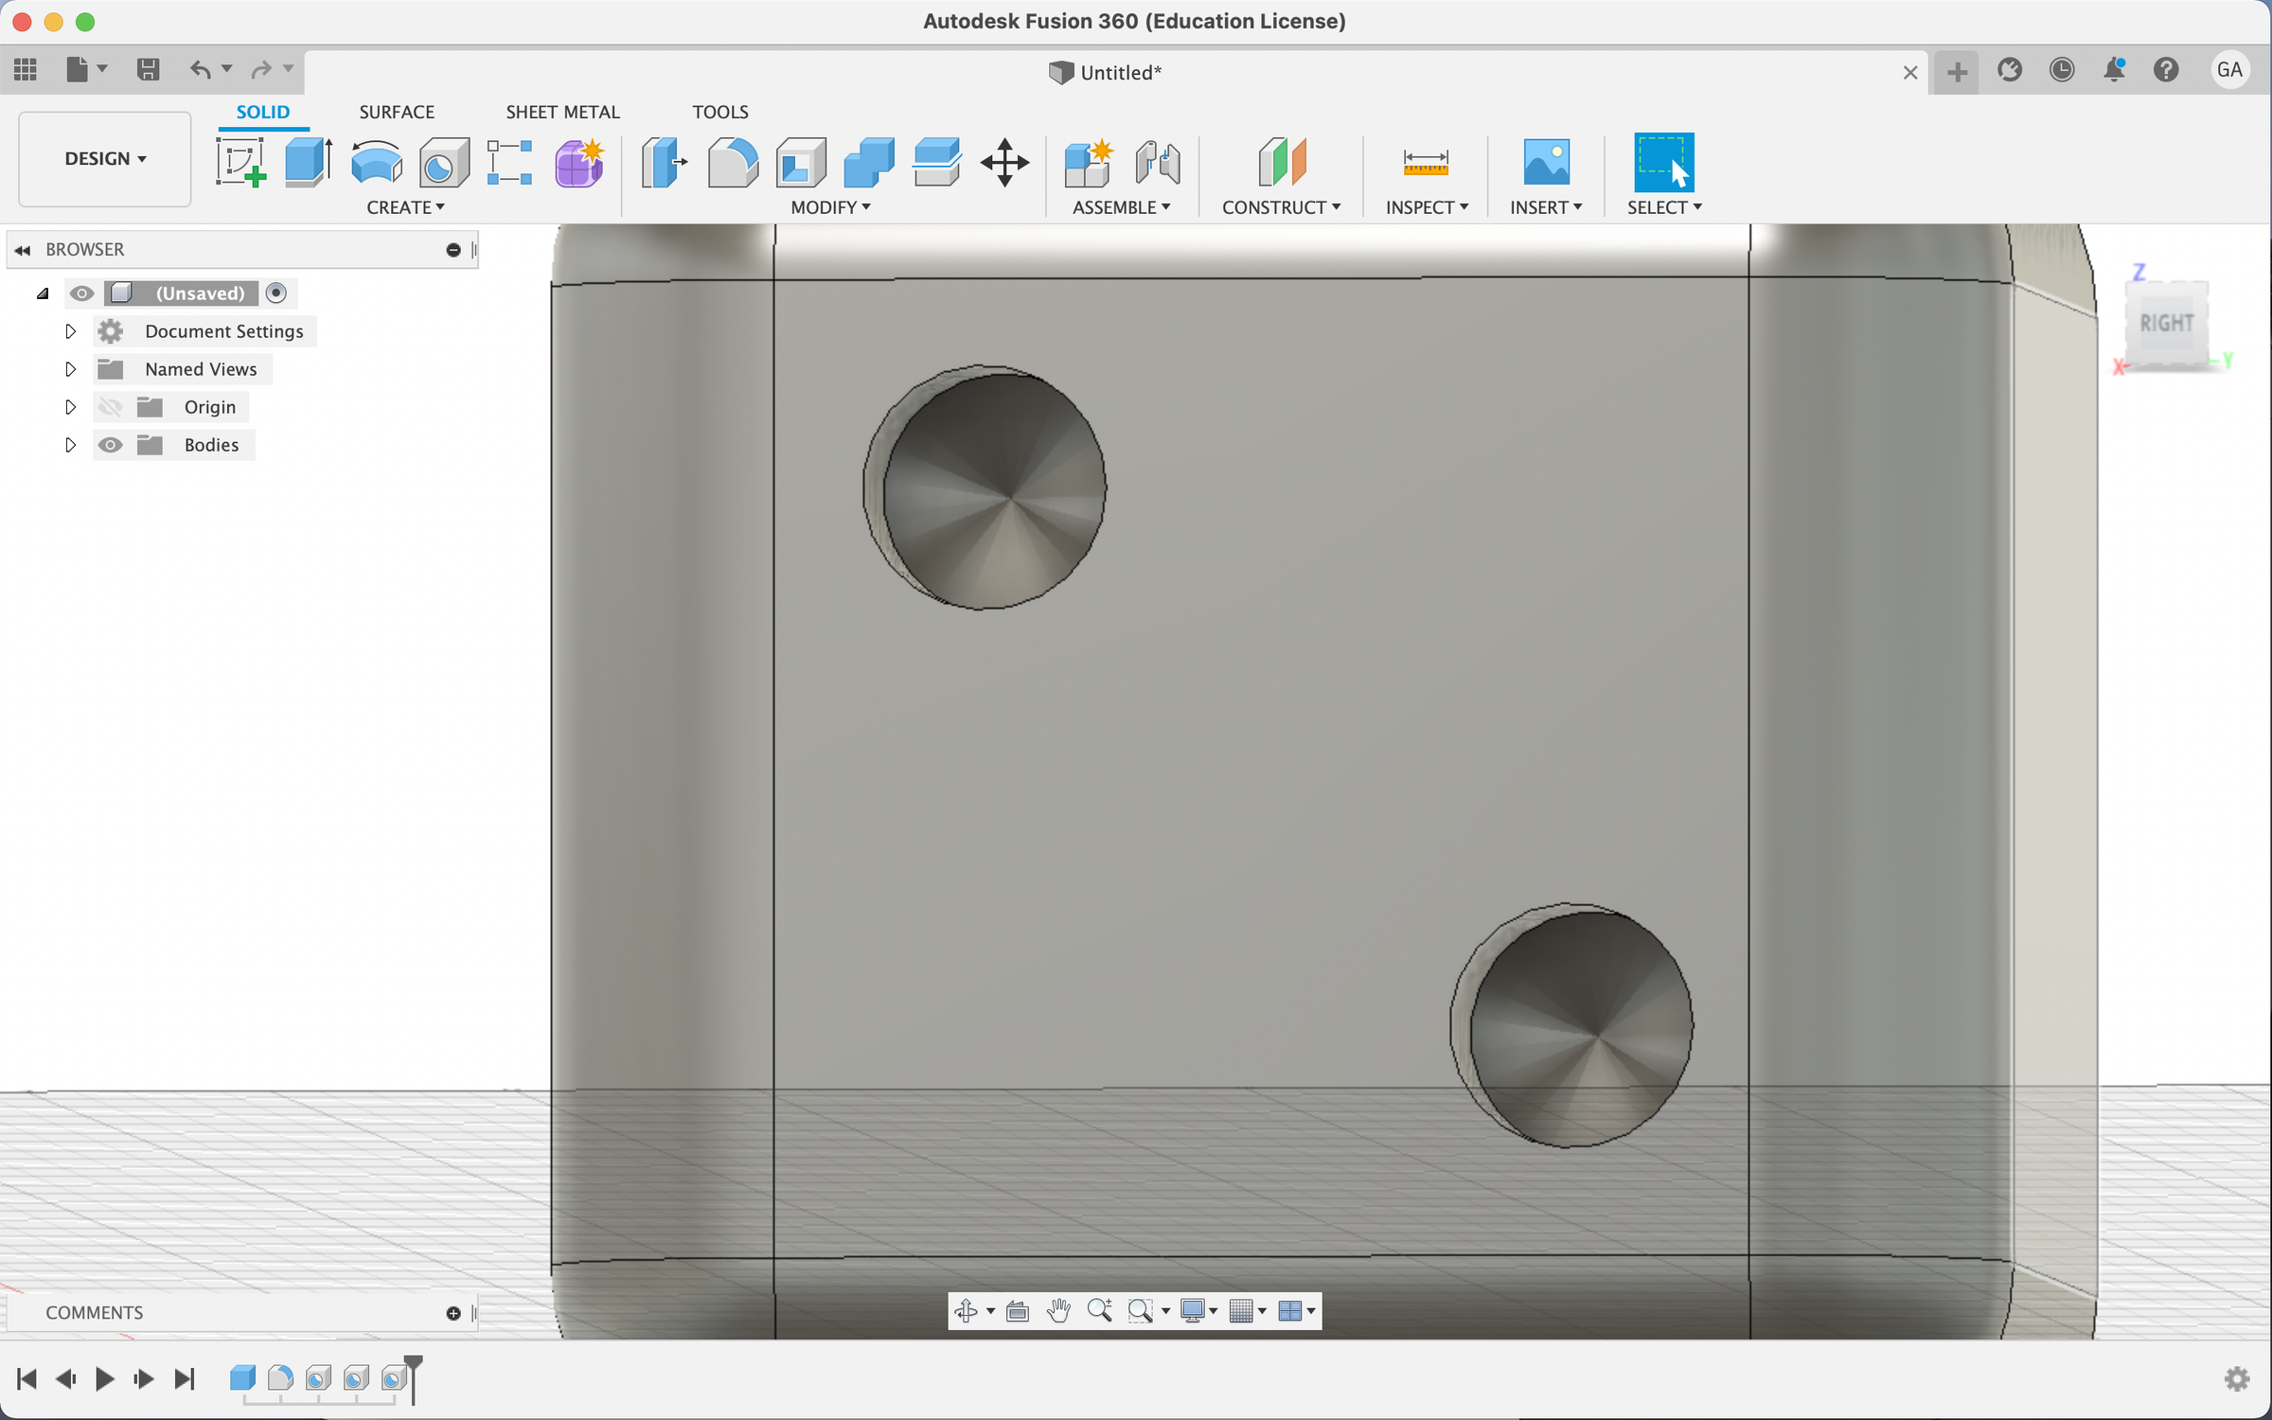Click the RIGHT face of the ViewCube
Viewport: 2272px width, 1420px height.
click(2166, 324)
